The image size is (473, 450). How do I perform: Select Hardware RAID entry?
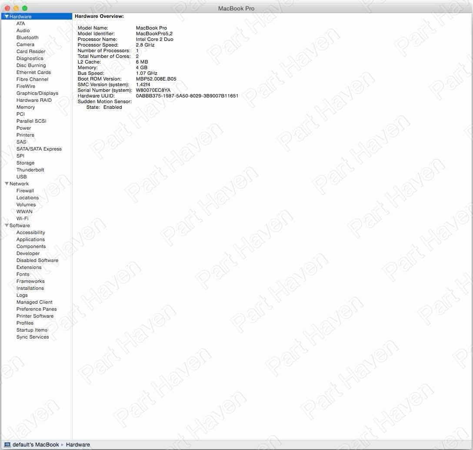(x=34, y=100)
